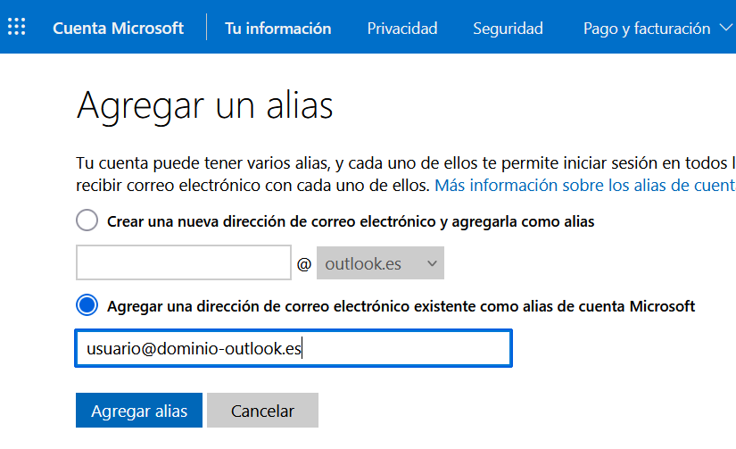Expand the chevron beside Pago y facturación
The width and height of the screenshot is (736, 449).
(725, 29)
